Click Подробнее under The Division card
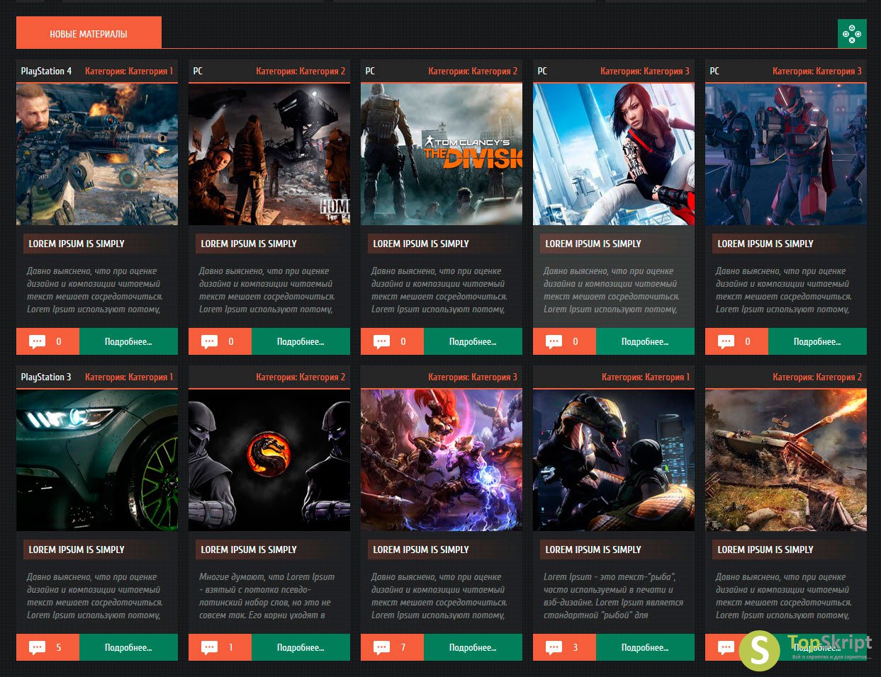Screen dimensions: 881x677 tap(473, 341)
